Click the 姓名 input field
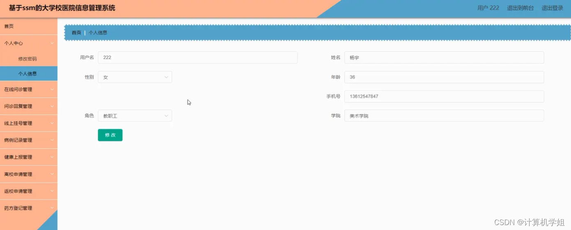 [444, 57]
